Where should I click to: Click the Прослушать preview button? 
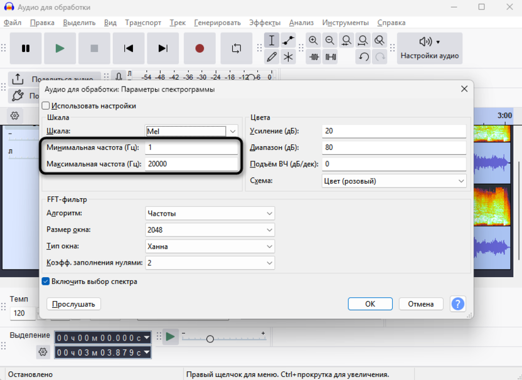pos(73,304)
